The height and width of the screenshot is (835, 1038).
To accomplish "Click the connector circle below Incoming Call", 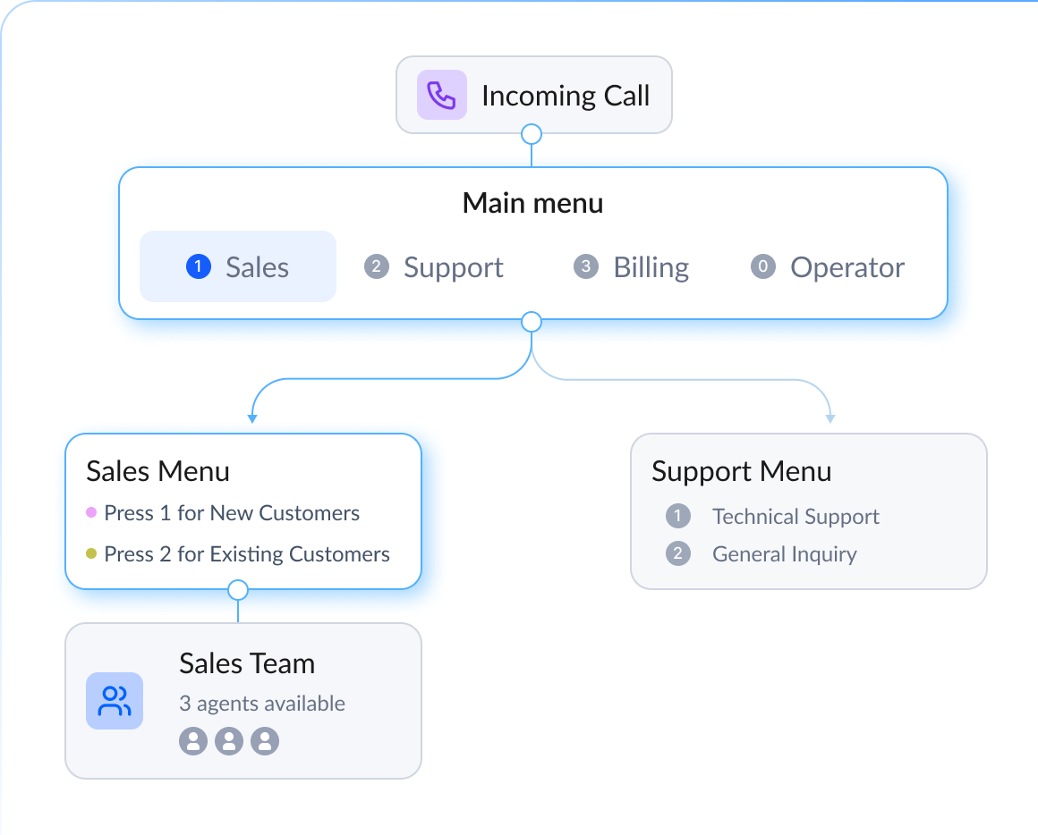I will (x=532, y=134).
